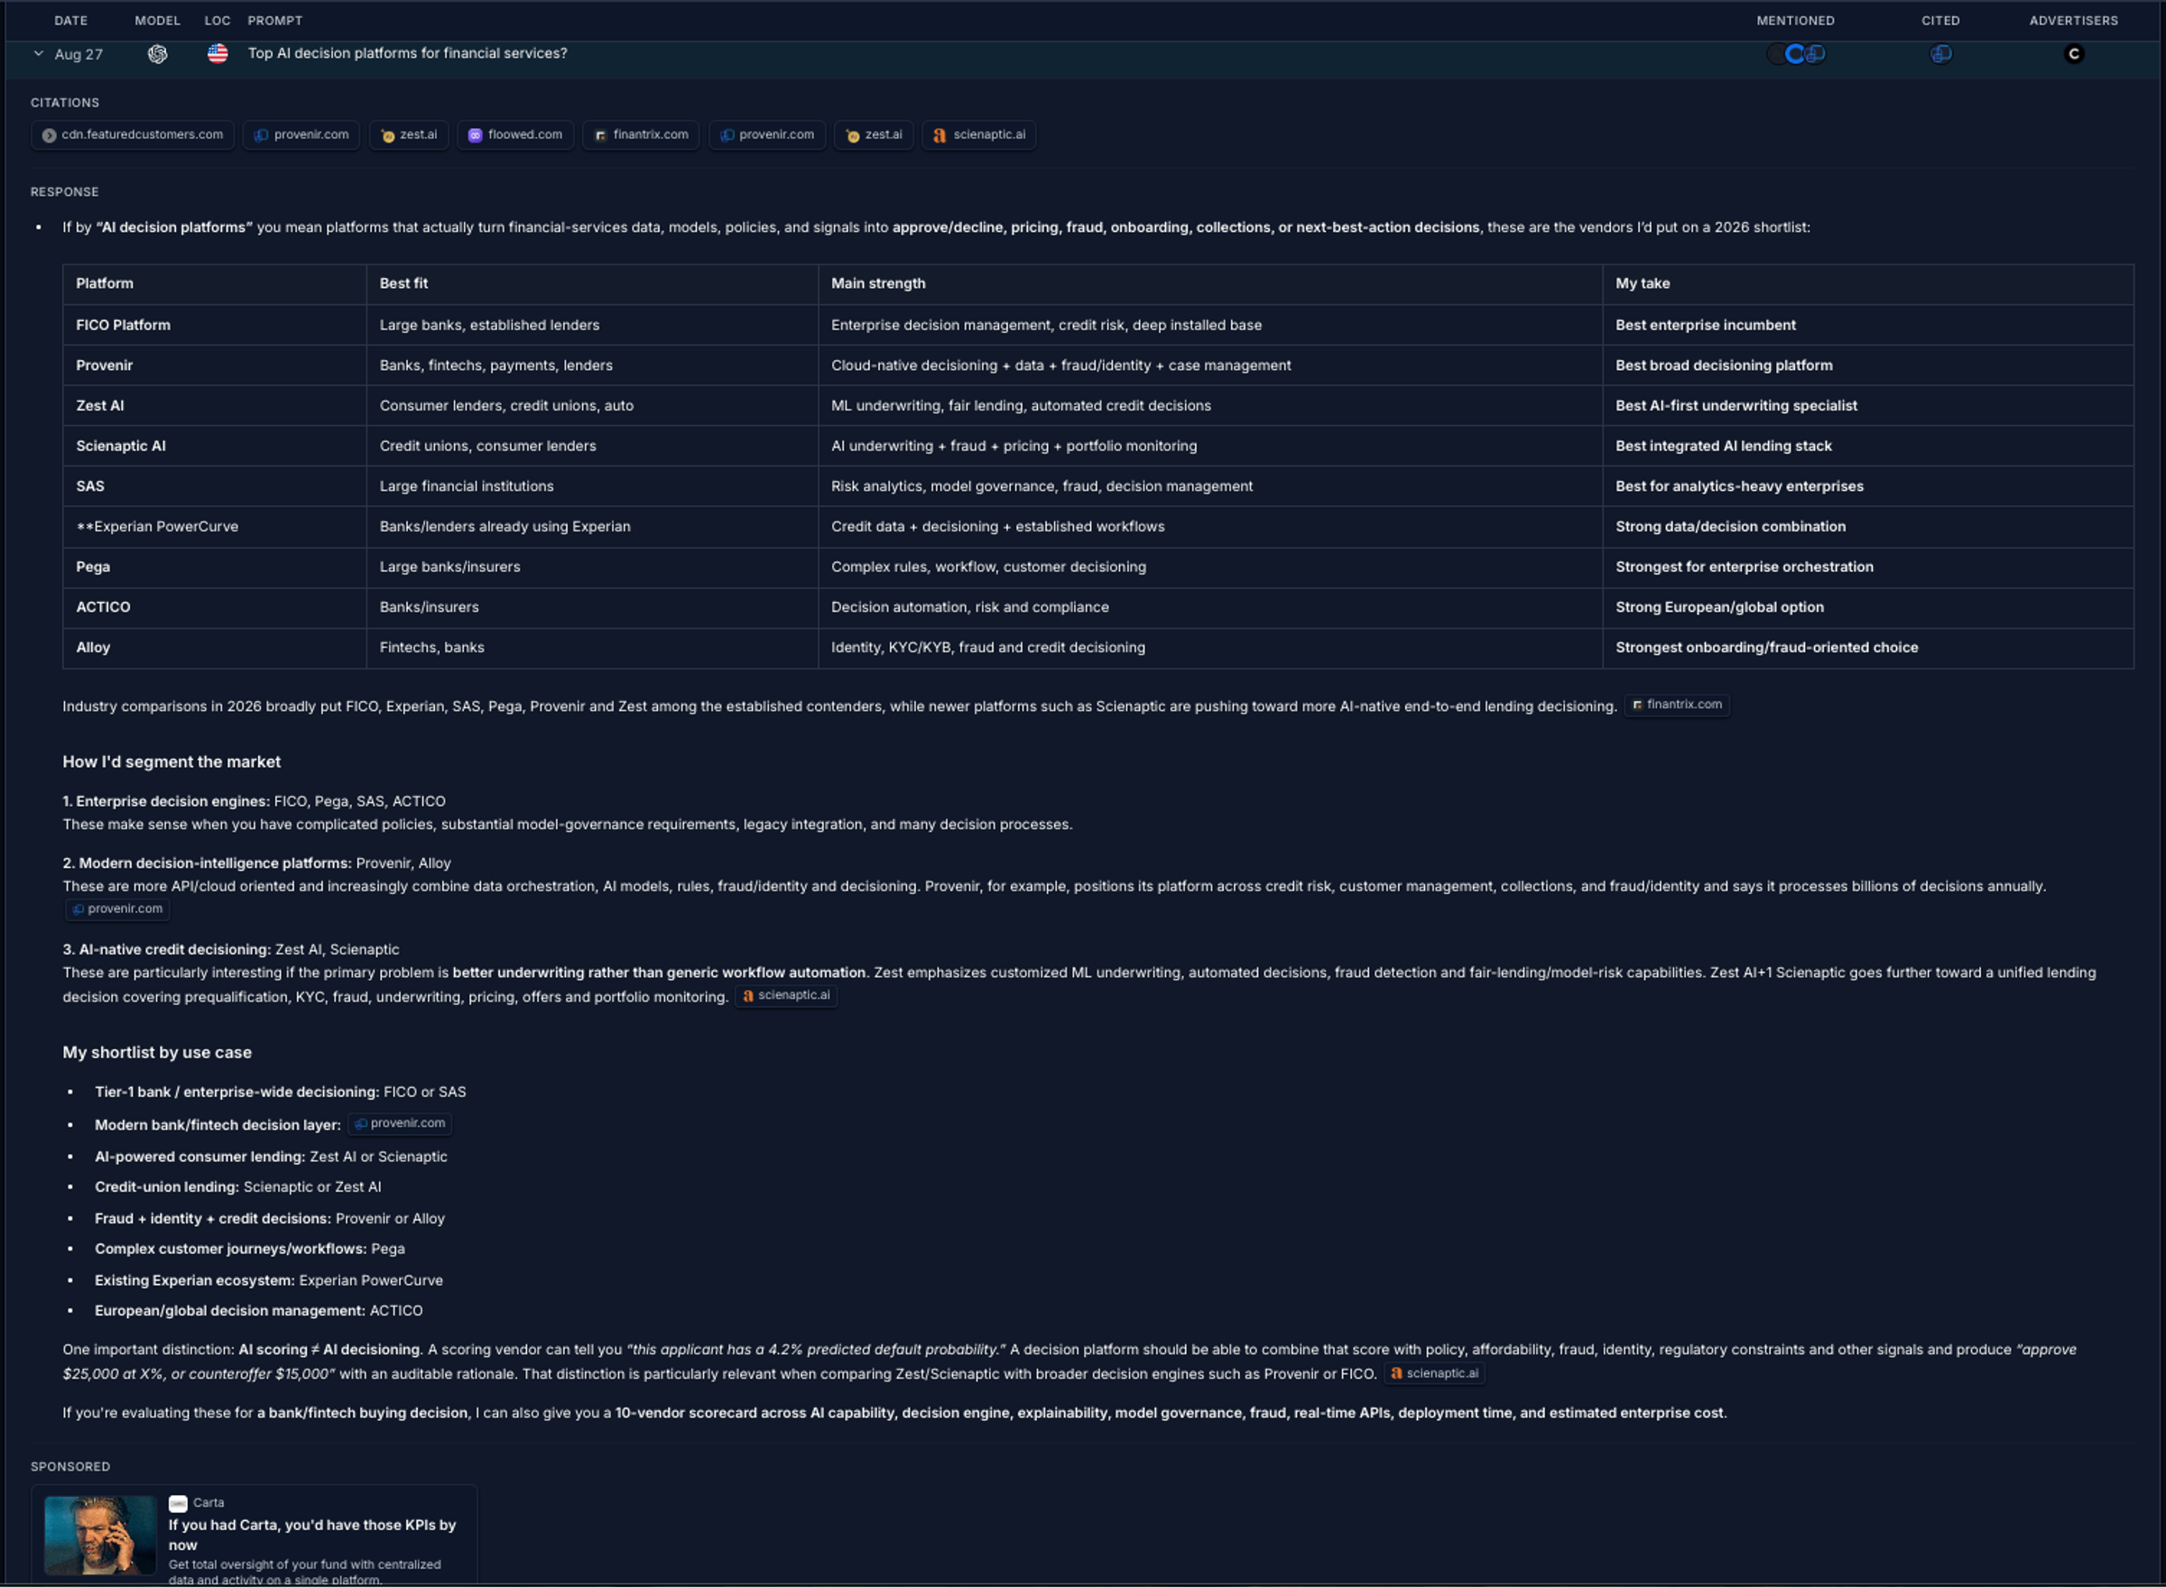This screenshot has height=1587, width=2166.
Task: Open the Carta ad headline about KPIs
Action: coord(312,1536)
